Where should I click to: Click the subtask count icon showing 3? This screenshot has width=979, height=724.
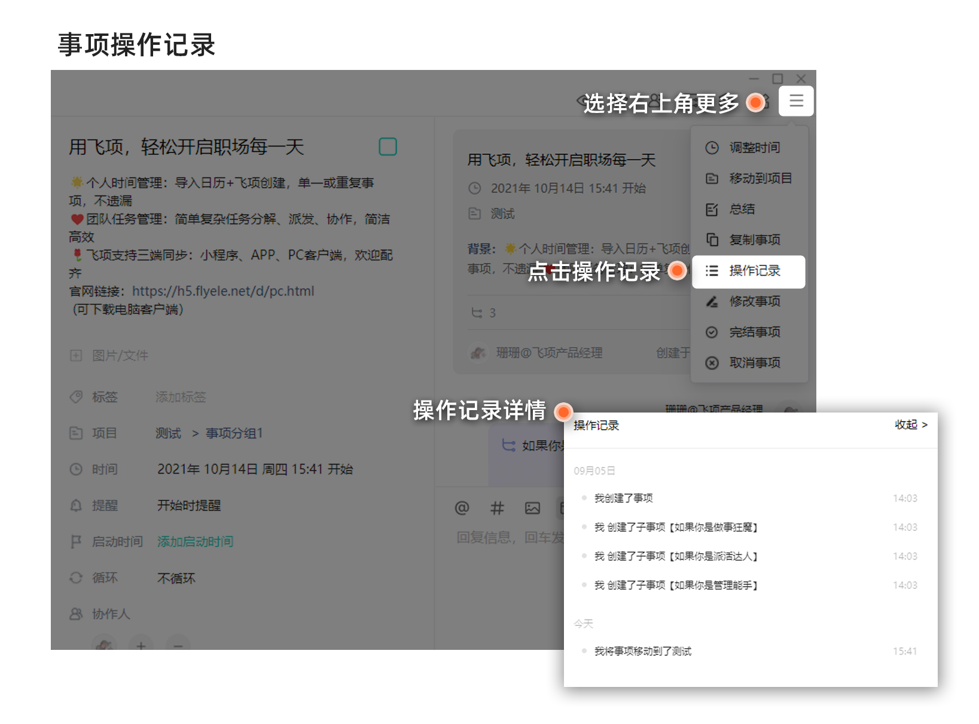tap(477, 313)
